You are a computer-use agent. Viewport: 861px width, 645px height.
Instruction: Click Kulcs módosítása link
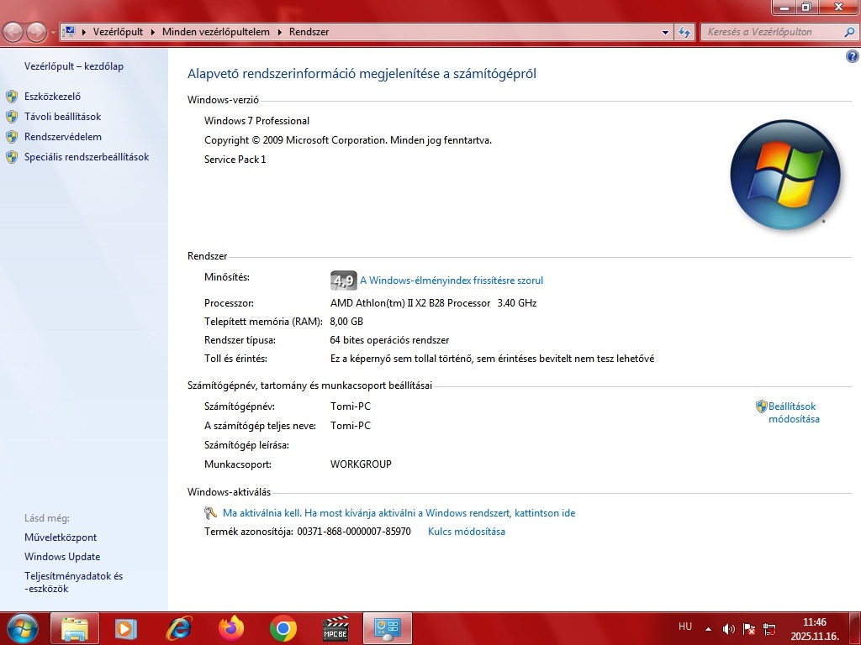466,532
